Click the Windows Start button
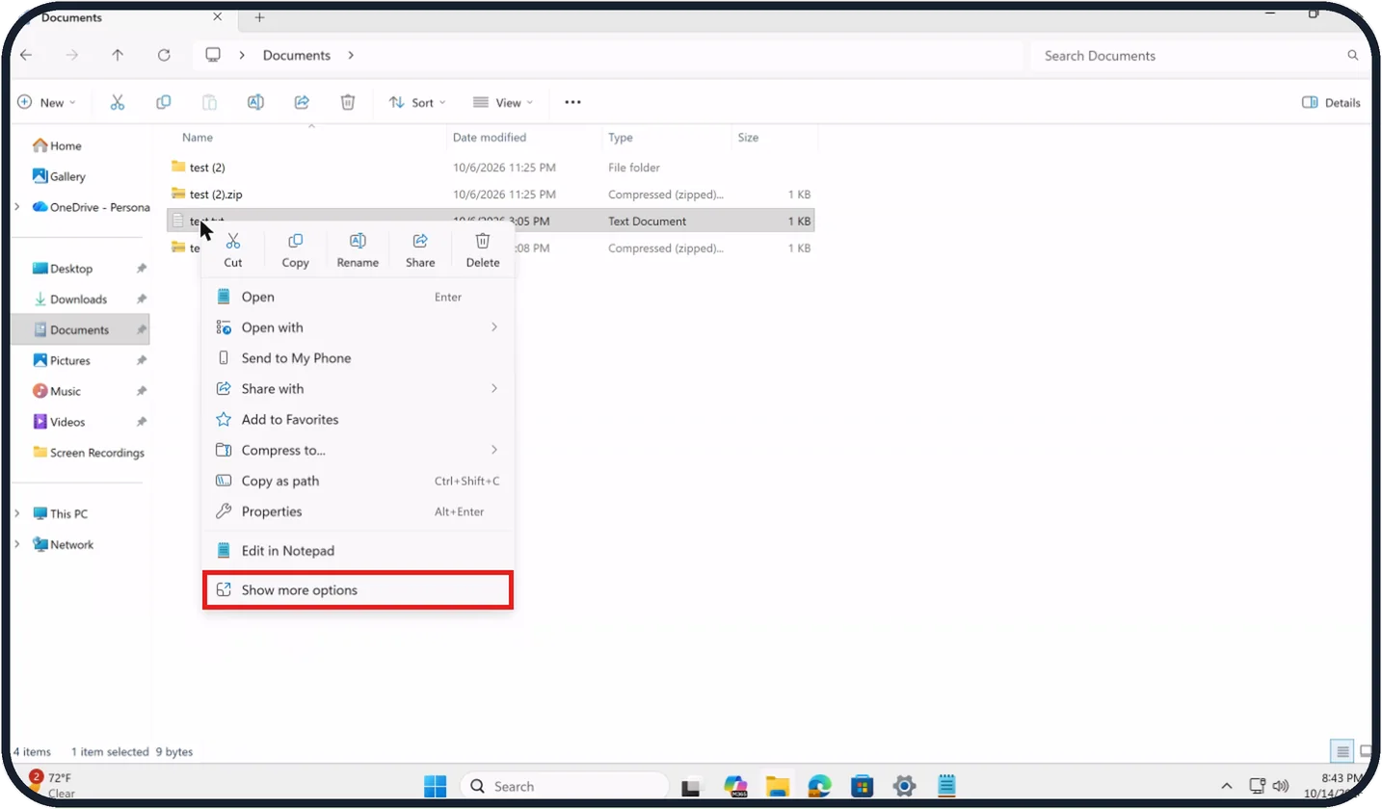The height and width of the screenshot is (809, 1382). coord(436,786)
